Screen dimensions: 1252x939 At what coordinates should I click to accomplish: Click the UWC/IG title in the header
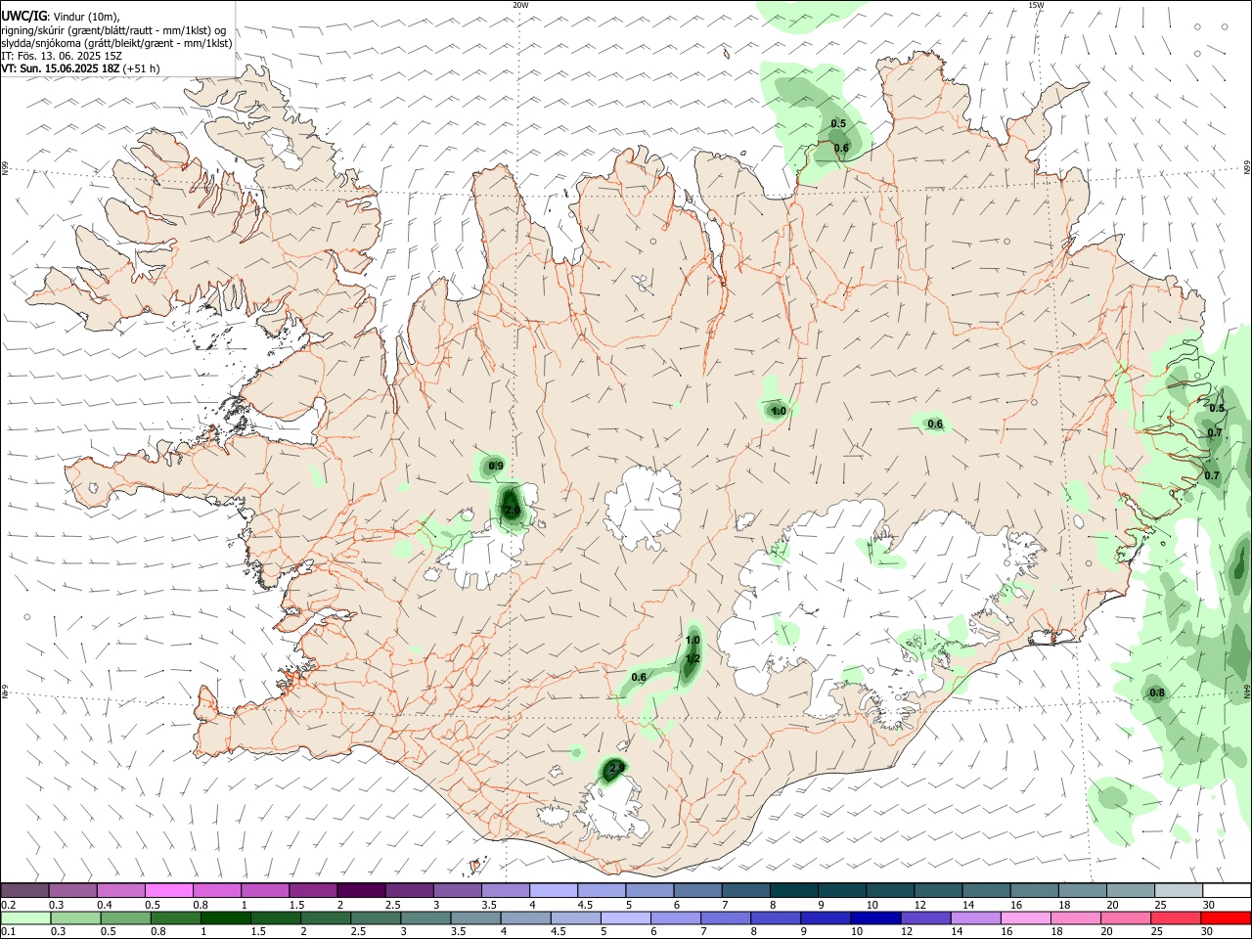[24, 16]
